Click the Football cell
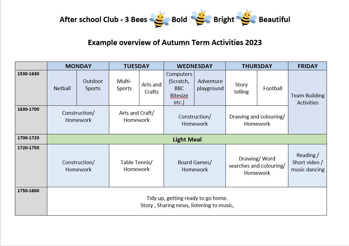The width and height of the screenshot is (349, 246). 273,88
